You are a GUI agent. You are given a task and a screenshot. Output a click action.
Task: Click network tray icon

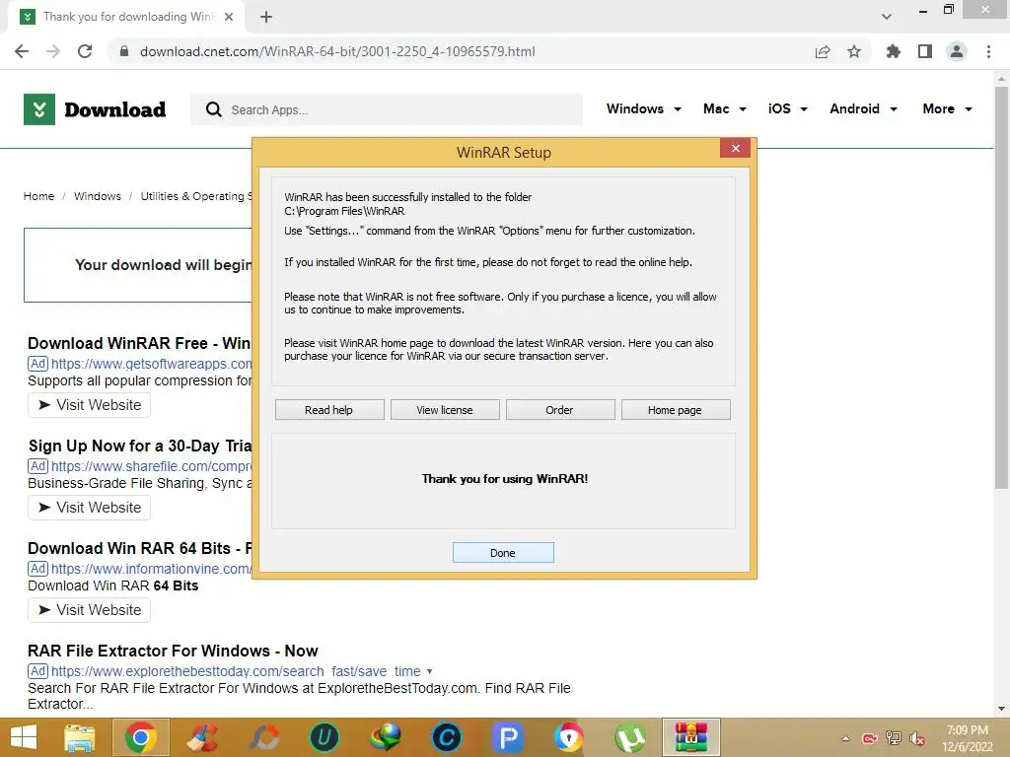(x=894, y=738)
